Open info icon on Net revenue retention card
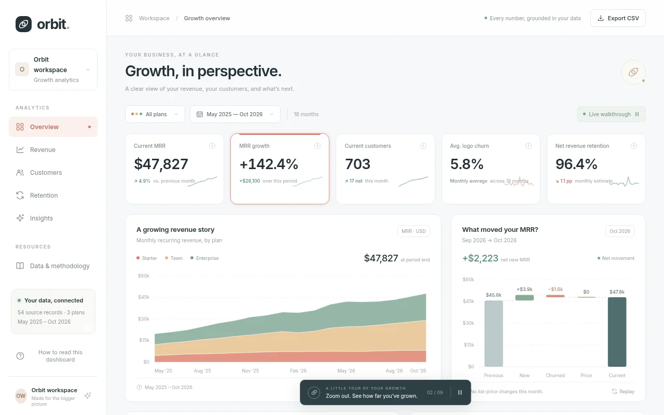664x415 pixels. pos(634,146)
